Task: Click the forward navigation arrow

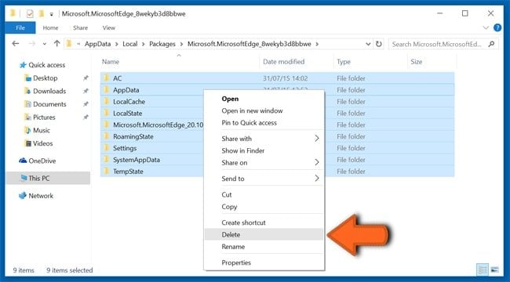Action: click(32, 44)
